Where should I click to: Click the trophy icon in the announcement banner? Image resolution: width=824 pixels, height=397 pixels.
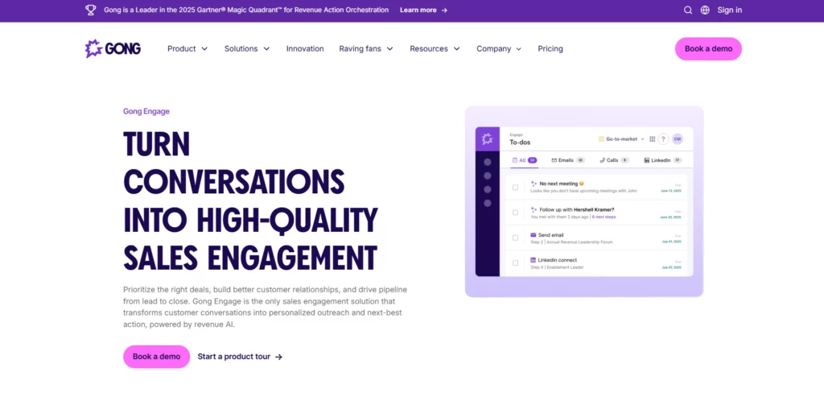pyautogui.click(x=90, y=10)
